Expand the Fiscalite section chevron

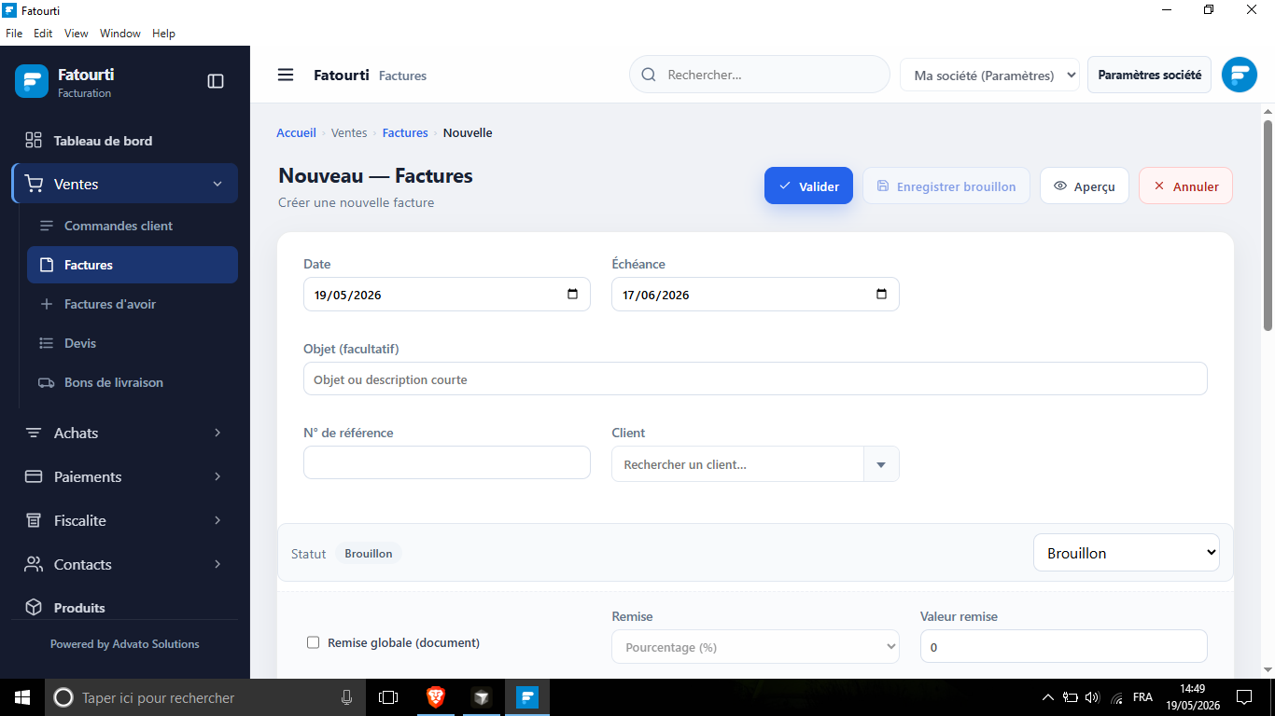(x=217, y=520)
